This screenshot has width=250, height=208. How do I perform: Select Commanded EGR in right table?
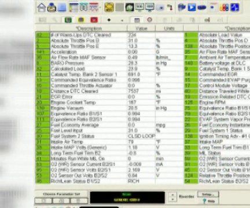click(x=217, y=75)
